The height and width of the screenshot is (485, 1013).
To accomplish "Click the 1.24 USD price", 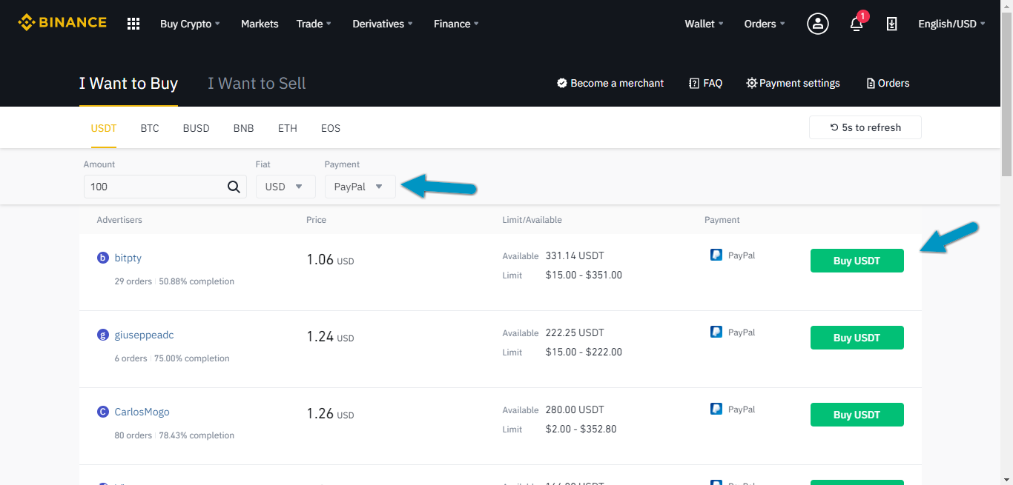I will click(330, 337).
